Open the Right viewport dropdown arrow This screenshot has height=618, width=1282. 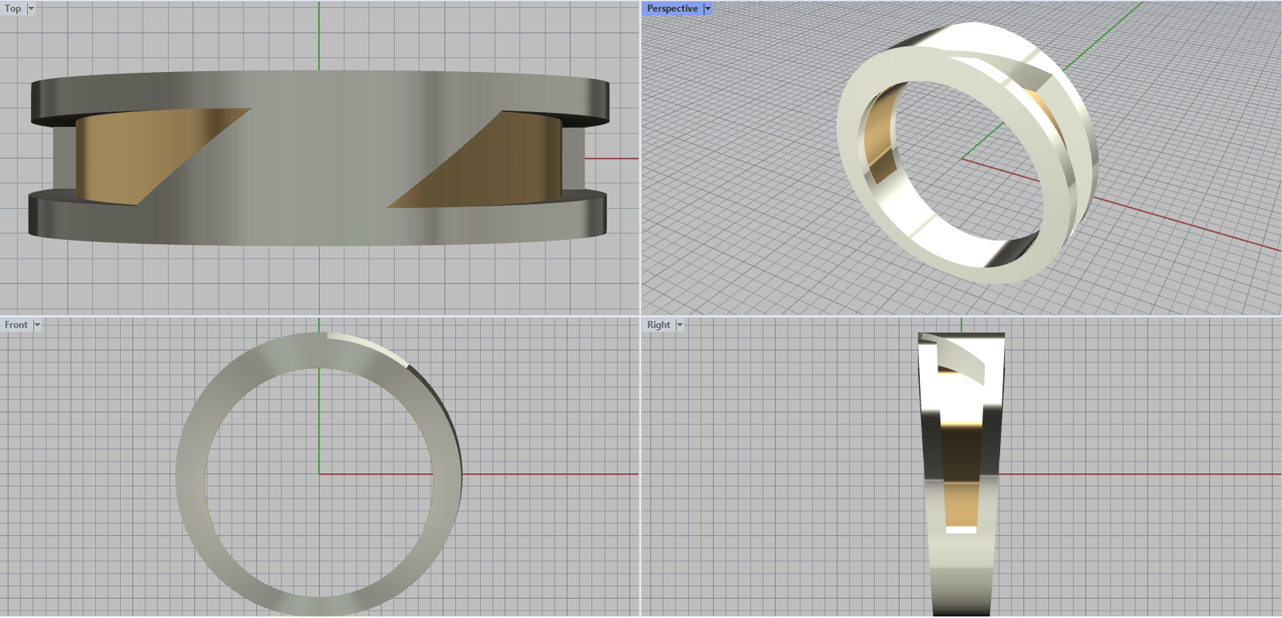679,325
